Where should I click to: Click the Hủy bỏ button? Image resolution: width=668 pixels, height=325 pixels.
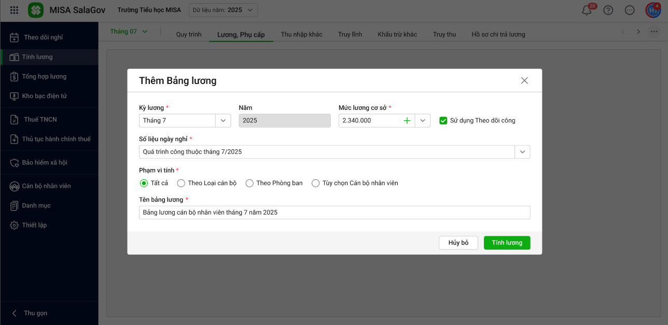tap(458, 243)
